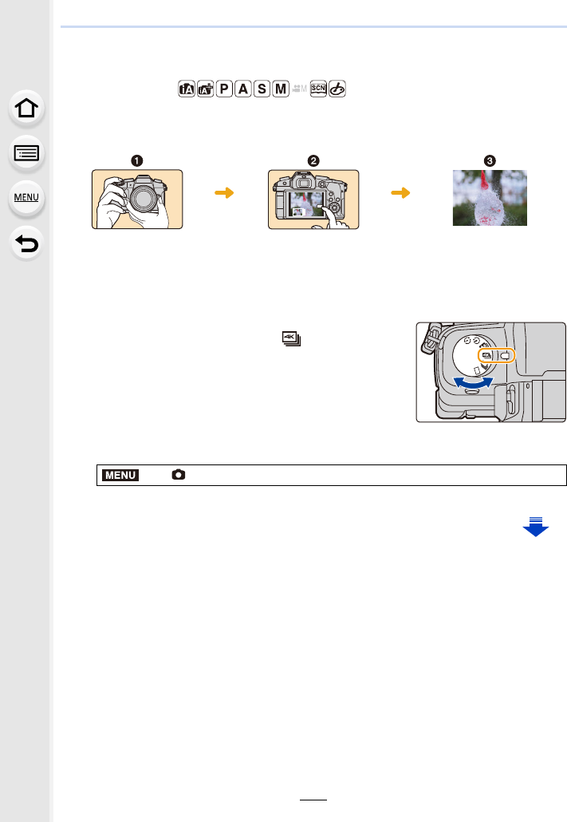The width and height of the screenshot is (567, 822).
Task: Click the 4K Photo burst icon in text
Action: pyautogui.click(x=291, y=338)
